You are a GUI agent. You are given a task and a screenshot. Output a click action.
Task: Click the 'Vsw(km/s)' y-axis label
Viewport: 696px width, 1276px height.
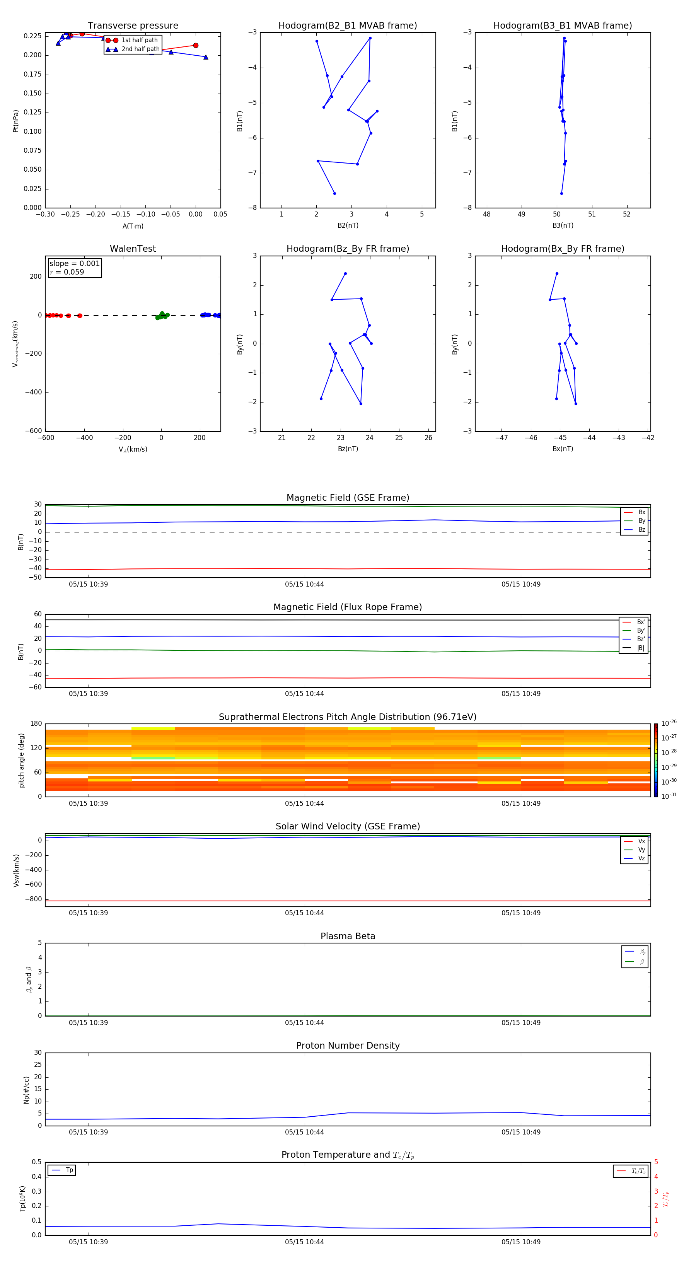pos(16,870)
